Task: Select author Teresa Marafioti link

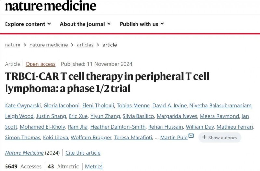Action: coord(133,138)
